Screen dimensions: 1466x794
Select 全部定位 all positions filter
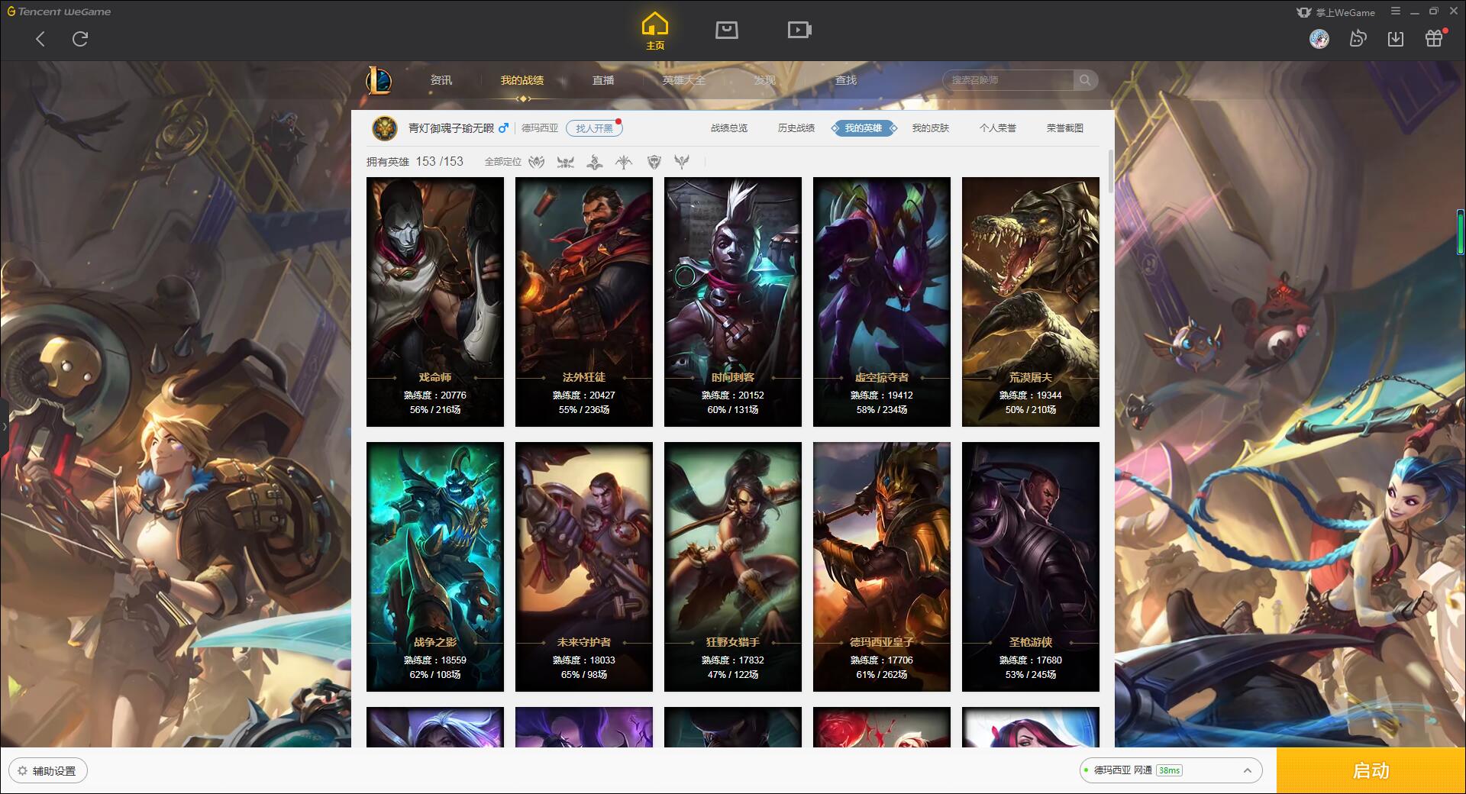503,162
